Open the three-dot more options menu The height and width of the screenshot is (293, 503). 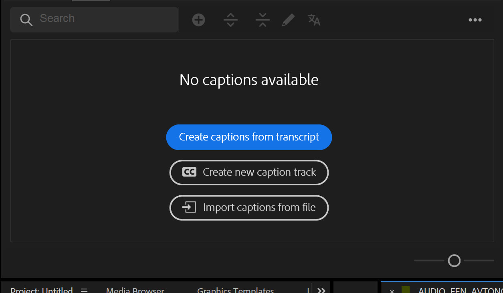475,20
